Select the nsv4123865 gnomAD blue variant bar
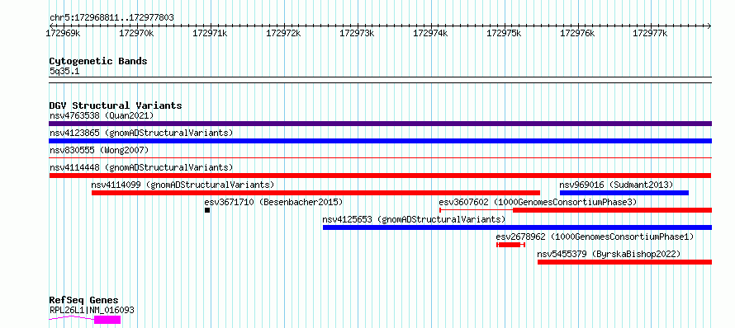 click(x=380, y=141)
